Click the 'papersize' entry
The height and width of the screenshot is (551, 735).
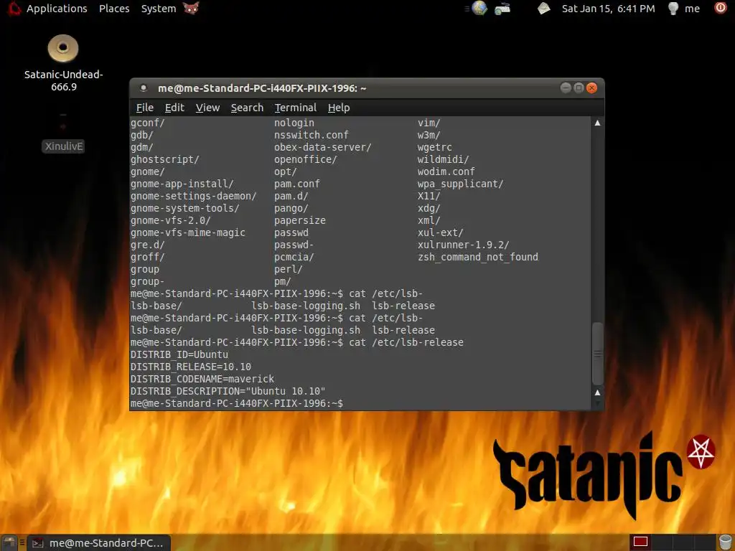coord(299,221)
